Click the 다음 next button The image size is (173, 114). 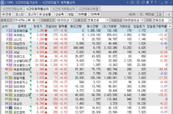(168, 14)
